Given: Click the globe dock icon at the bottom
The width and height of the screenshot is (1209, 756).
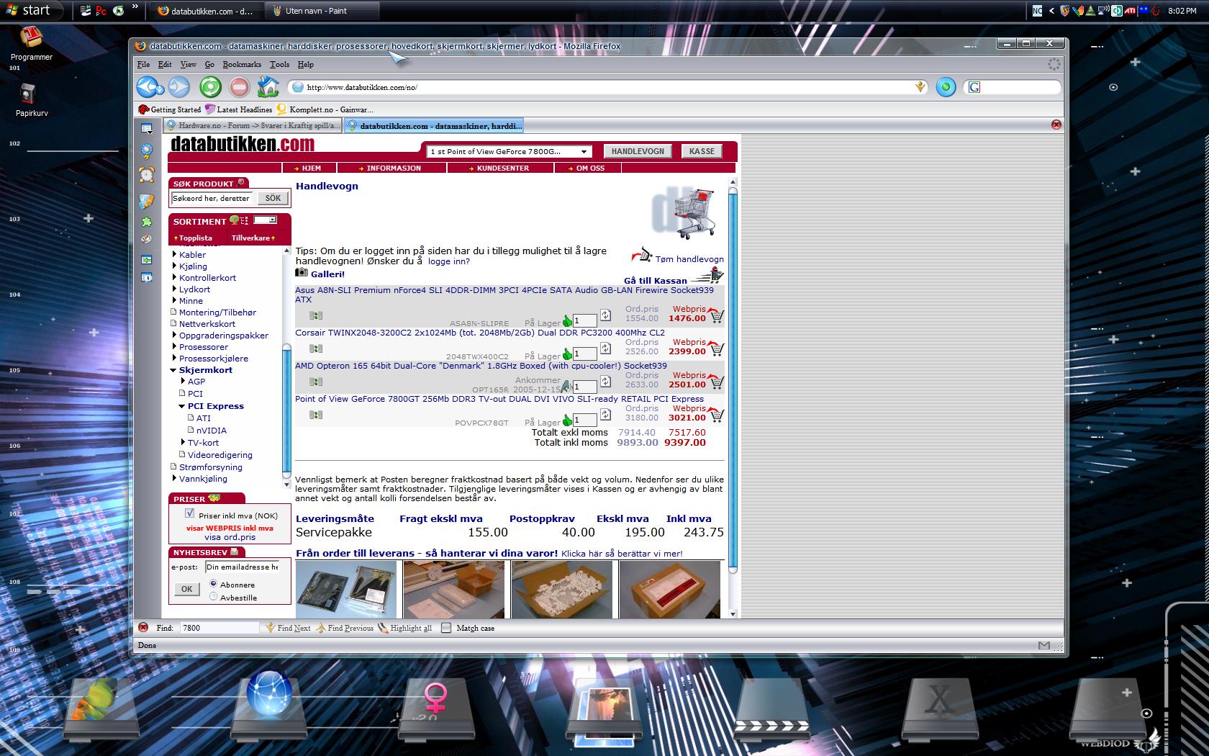Looking at the screenshot, I should 269,695.
